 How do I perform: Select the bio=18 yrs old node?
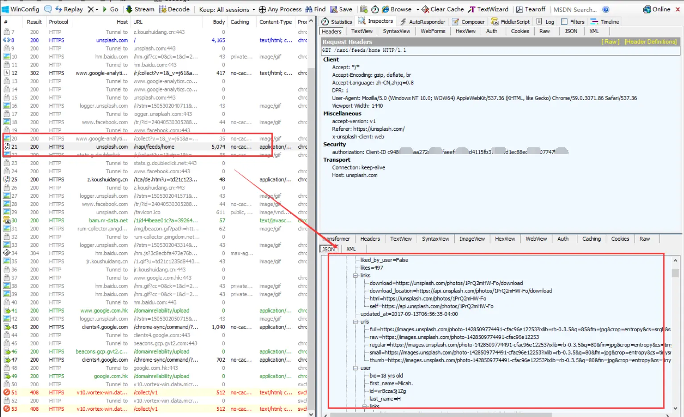pyautogui.click(x=386, y=376)
